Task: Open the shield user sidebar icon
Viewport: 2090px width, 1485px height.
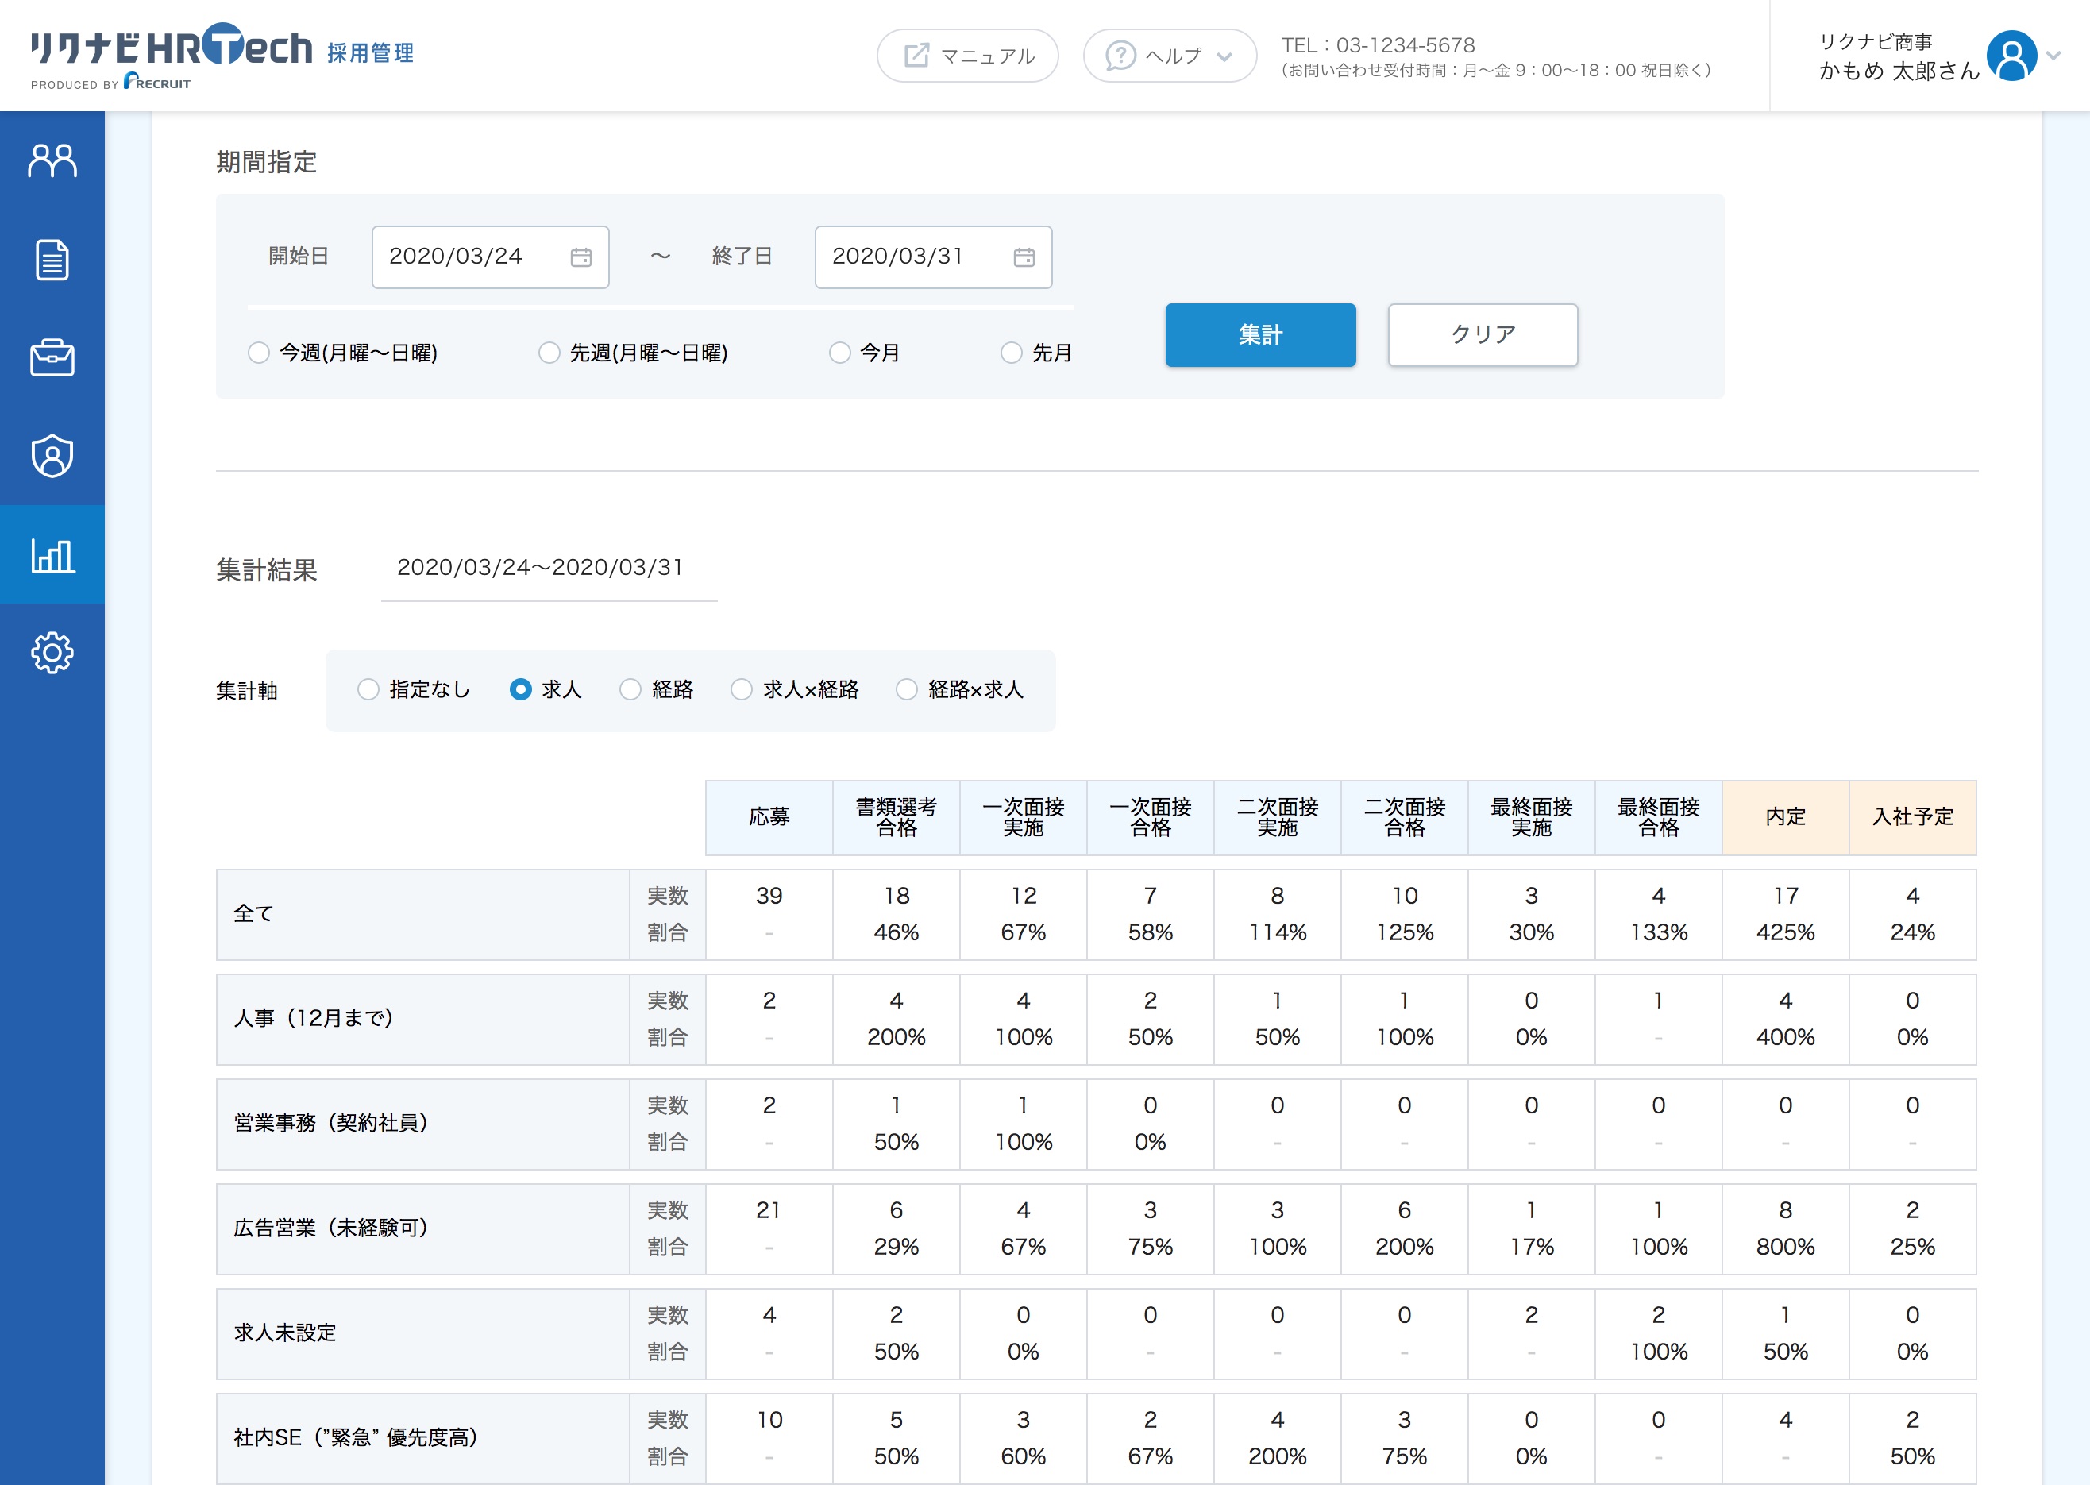Action: [52, 455]
